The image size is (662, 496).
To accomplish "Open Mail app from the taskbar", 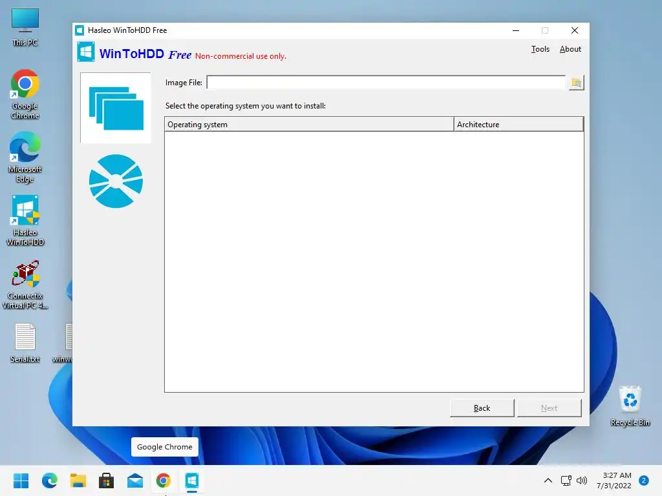I will click(x=135, y=480).
